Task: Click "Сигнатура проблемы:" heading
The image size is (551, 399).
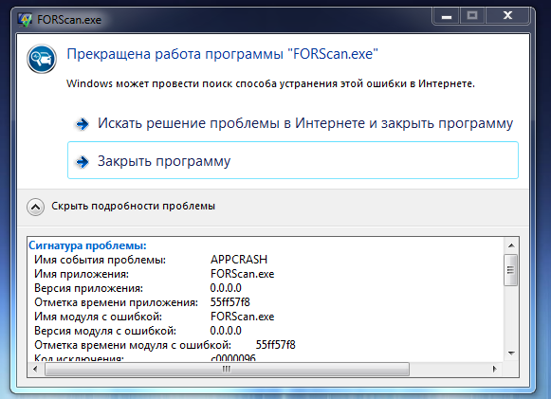Action: pos(87,245)
